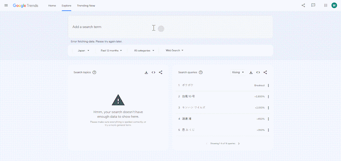Share the Search queries widget

265,72
